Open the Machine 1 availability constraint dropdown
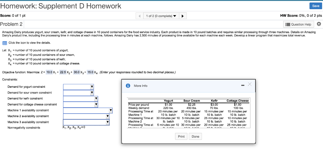Viewport: 323px width, 155px height. (88, 110)
